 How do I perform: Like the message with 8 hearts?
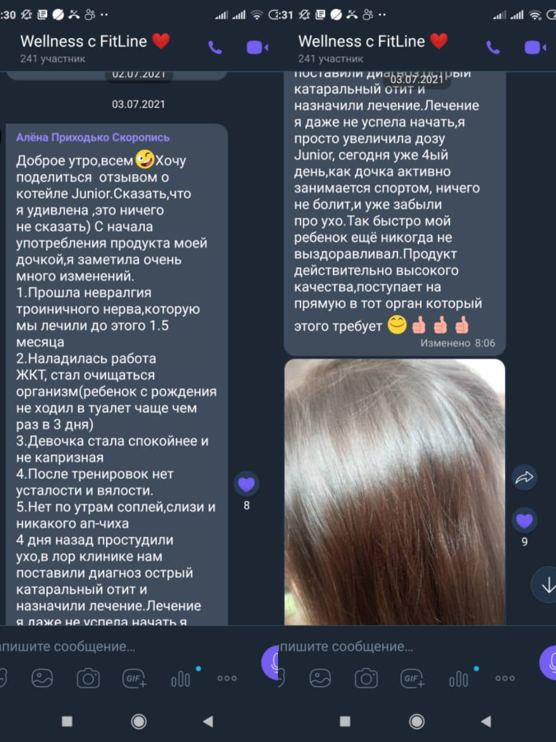tap(246, 483)
